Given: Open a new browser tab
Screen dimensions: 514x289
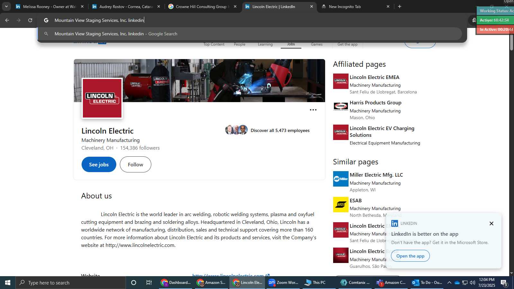Looking at the screenshot, I should click(x=400, y=6).
